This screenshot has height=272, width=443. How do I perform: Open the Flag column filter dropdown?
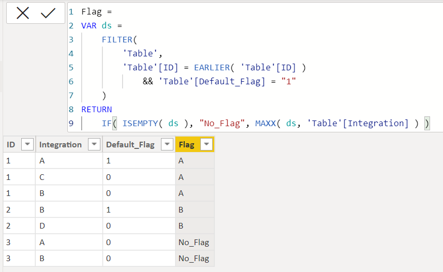pyautogui.click(x=206, y=144)
